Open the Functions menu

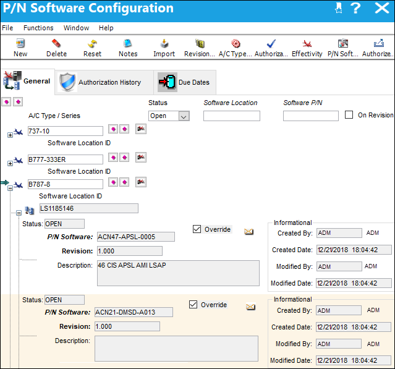click(x=38, y=28)
